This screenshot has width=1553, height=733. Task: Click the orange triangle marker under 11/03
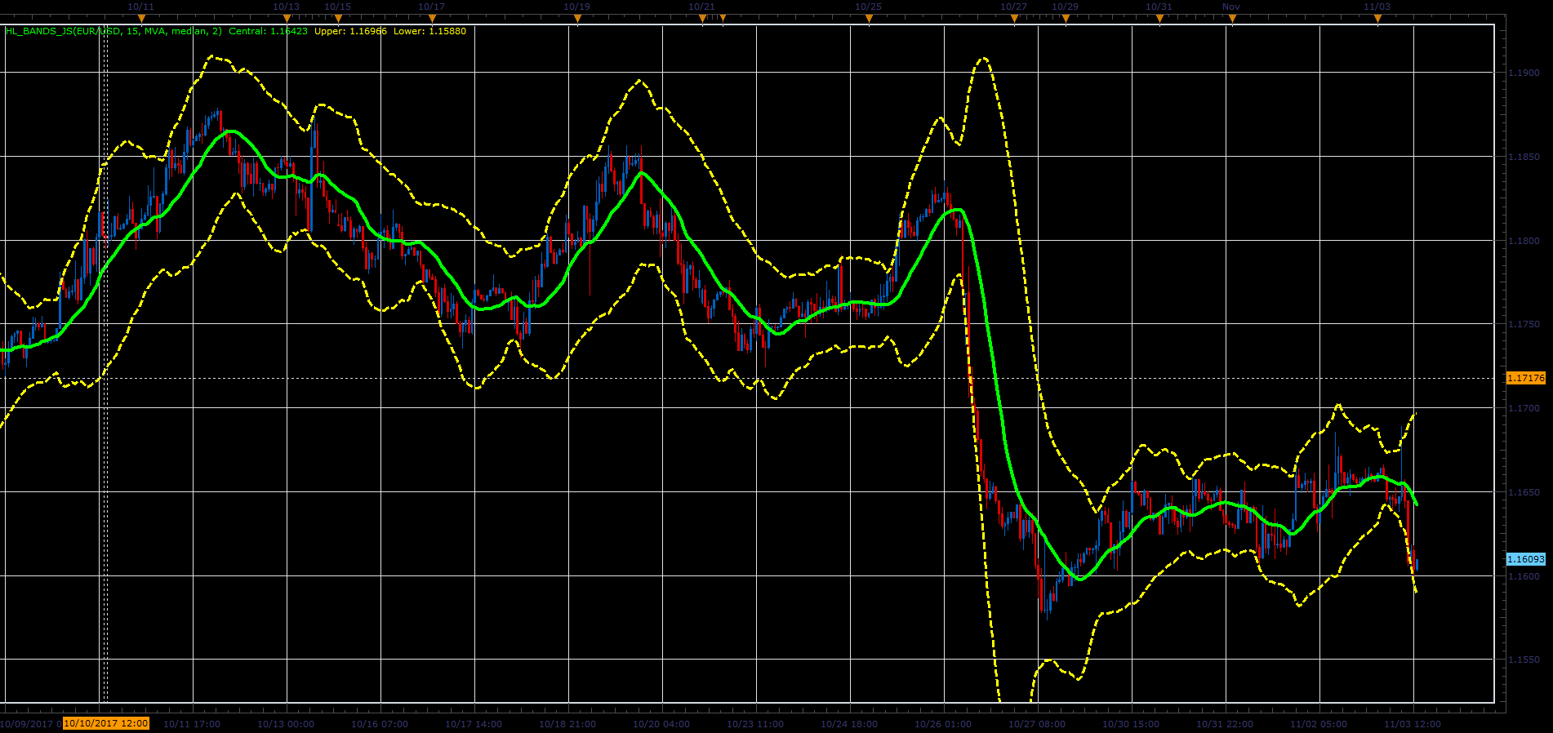click(1377, 18)
